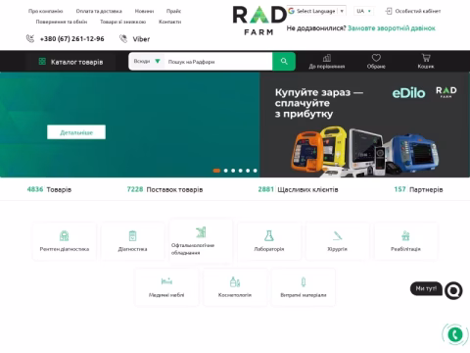Screen dimensions: 470x353
Task: Click the '7228 Поставок товарів' counter text
Action: tap(164, 189)
